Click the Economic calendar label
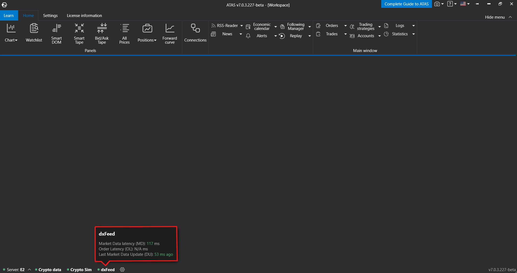The height and width of the screenshot is (273, 517). click(262, 26)
